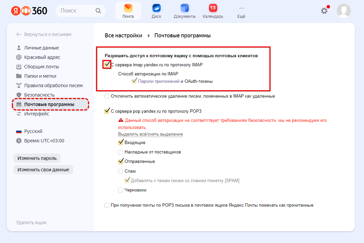The width and height of the screenshot is (364, 243).
Task: Click the Способ авторизации по IMAP label
Action: click(148, 74)
